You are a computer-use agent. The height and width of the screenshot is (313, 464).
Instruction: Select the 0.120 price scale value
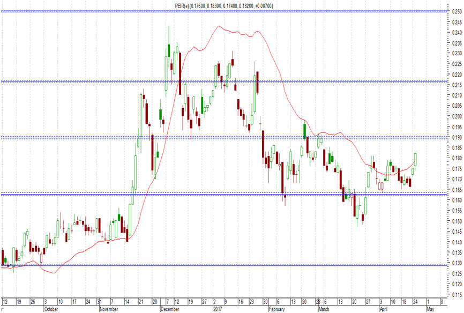(457, 284)
